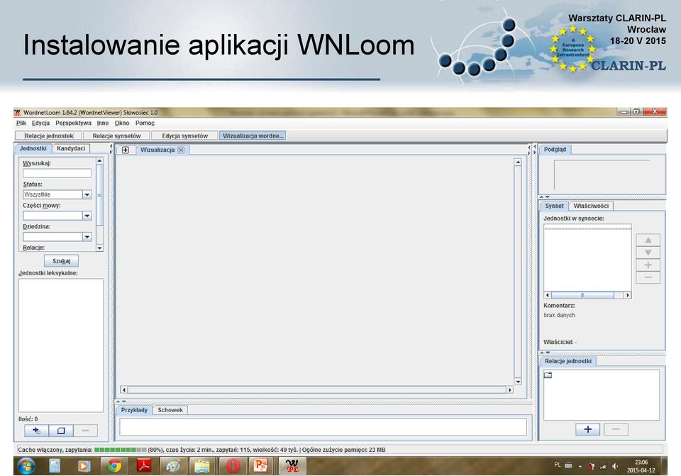Click WordnetLoom taskbar icon
The image size is (681, 476).
pyautogui.click(x=292, y=466)
